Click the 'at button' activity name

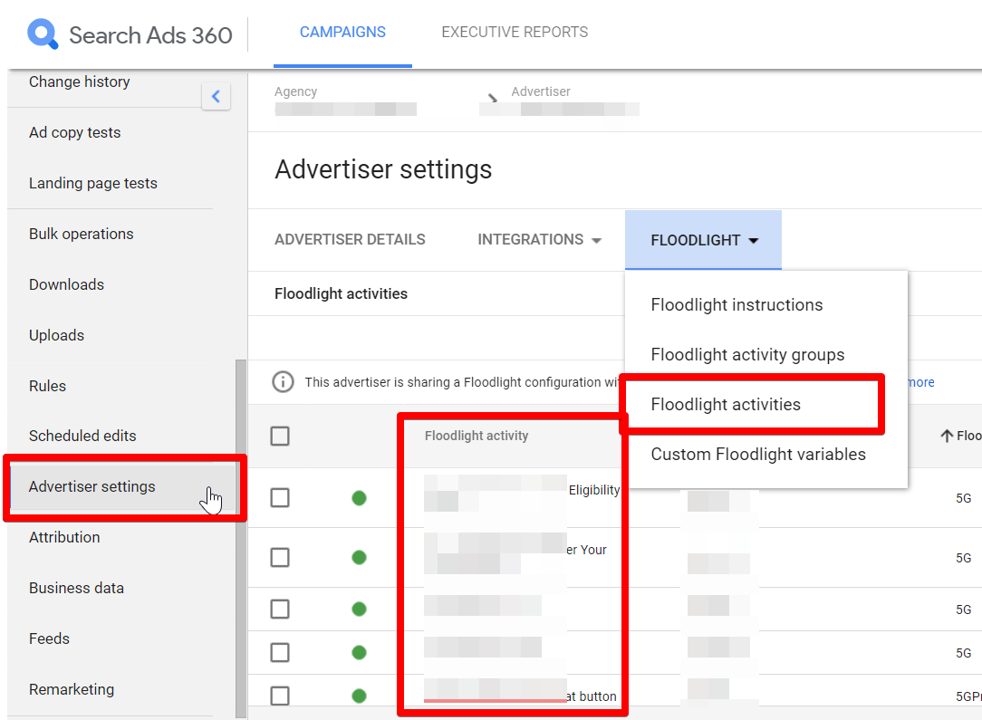591,696
